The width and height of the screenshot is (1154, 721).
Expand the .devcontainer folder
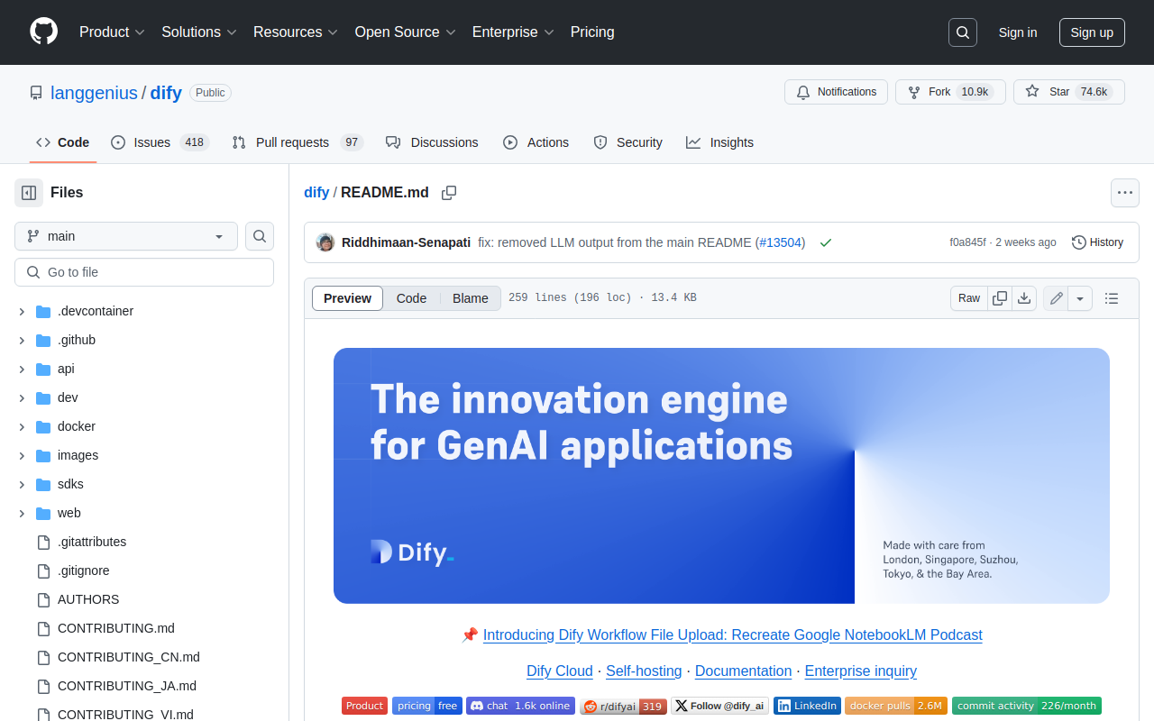[22, 311]
